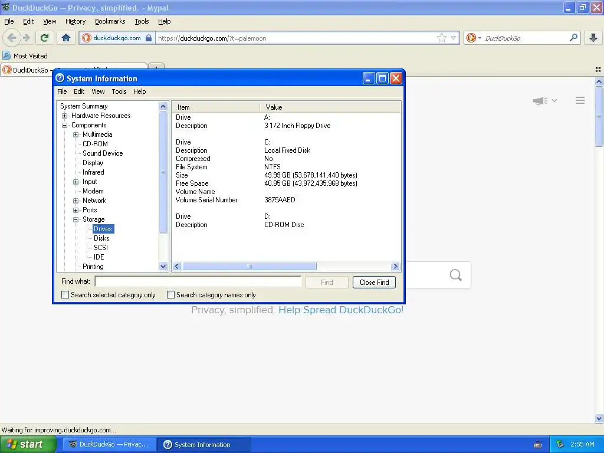Select Display tree item
The height and width of the screenshot is (453, 604).
tap(93, 163)
